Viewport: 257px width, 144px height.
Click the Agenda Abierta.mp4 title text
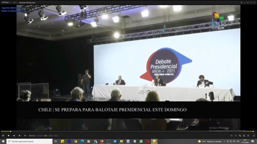tap(27, 3)
